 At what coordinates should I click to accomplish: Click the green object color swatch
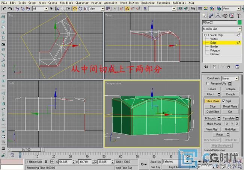[239, 23]
